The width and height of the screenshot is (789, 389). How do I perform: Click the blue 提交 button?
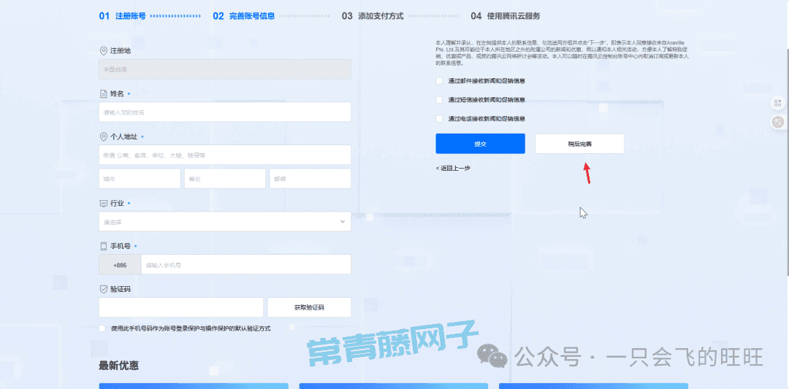tap(481, 144)
